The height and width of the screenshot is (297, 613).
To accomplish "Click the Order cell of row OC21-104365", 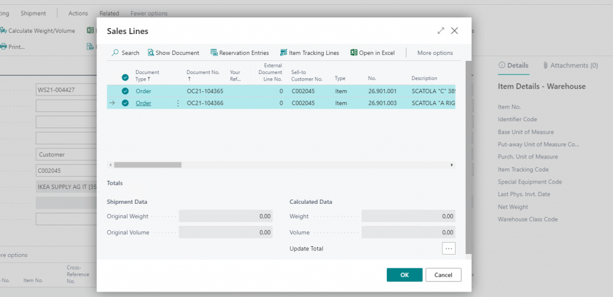I will tap(144, 91).
